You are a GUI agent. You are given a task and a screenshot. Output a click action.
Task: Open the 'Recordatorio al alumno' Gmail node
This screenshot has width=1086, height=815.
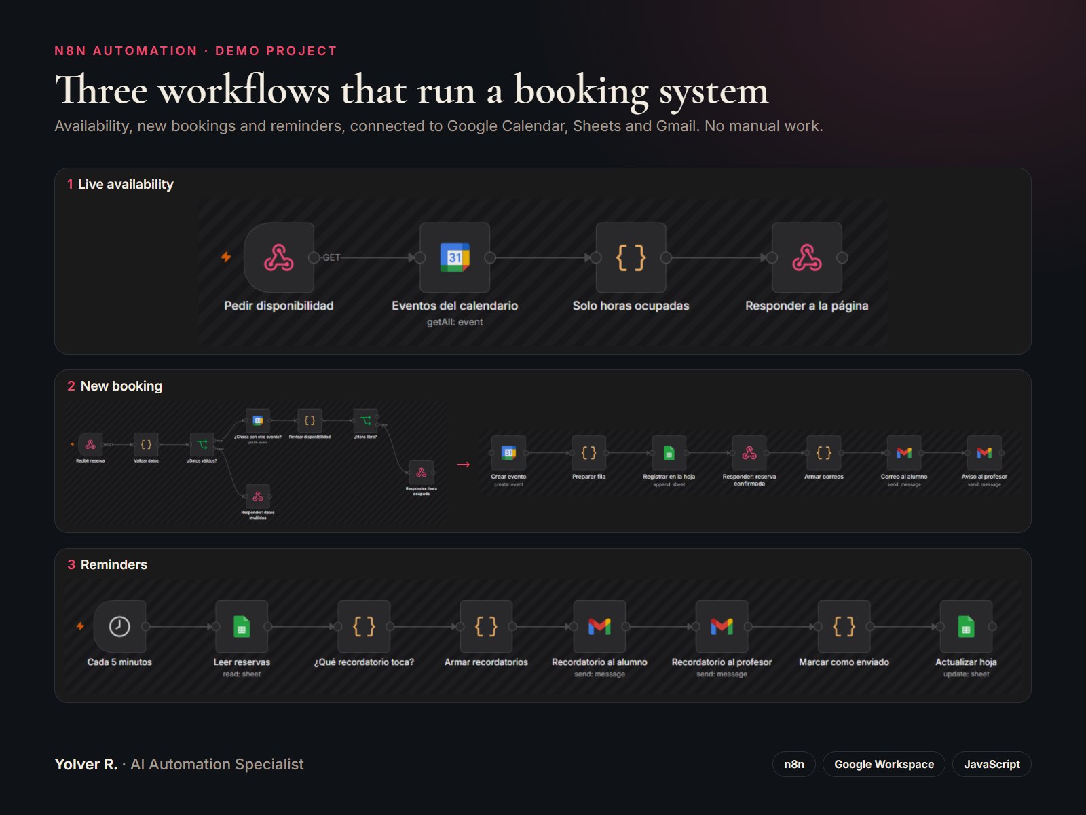599,626
